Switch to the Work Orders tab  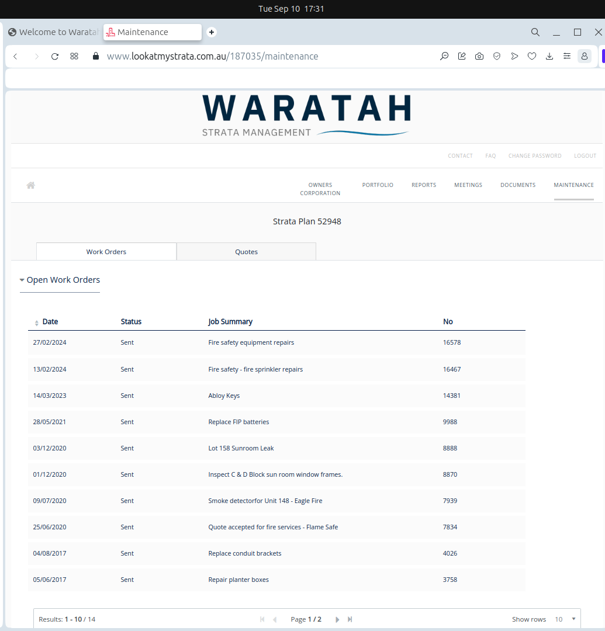[106, 251]
